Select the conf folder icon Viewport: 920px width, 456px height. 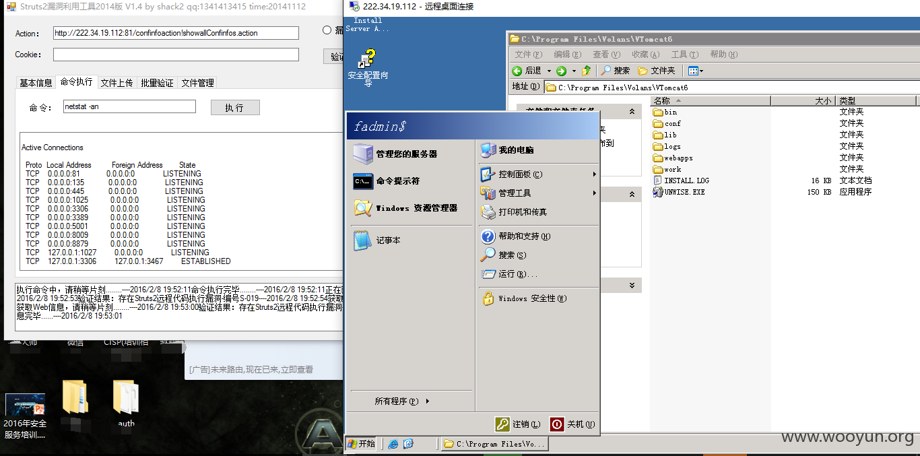[658, 123]
